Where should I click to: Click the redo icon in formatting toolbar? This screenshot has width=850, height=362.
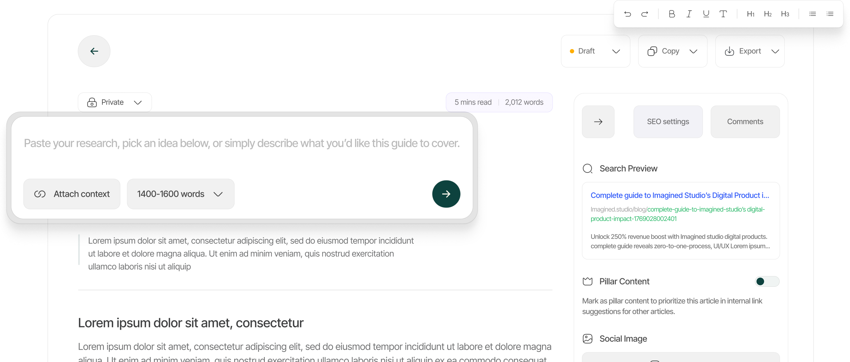tap(644, 14)
